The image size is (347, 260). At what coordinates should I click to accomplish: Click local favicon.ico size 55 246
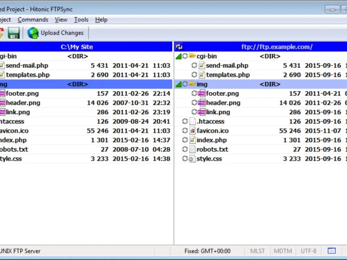click(x=98, y=131)
